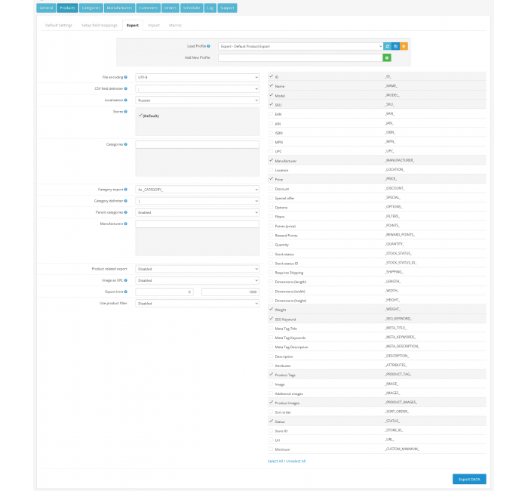Screen dimensions: 528x491
Task: Uncheck the ID field checkbox
Action: coord(271,76)
